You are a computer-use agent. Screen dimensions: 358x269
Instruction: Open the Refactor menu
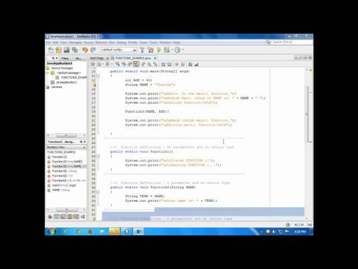click(101, 43)
